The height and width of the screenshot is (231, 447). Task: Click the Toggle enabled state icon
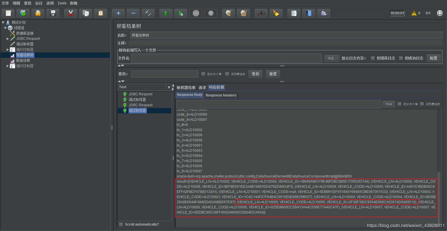[148, 13]
